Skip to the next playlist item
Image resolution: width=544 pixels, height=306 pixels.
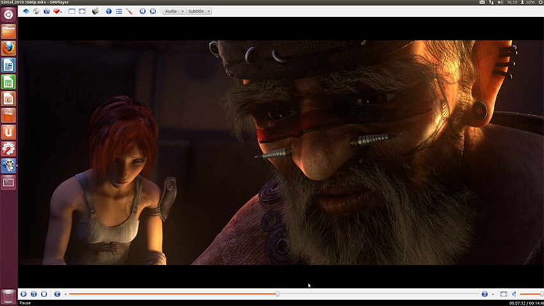153,12
